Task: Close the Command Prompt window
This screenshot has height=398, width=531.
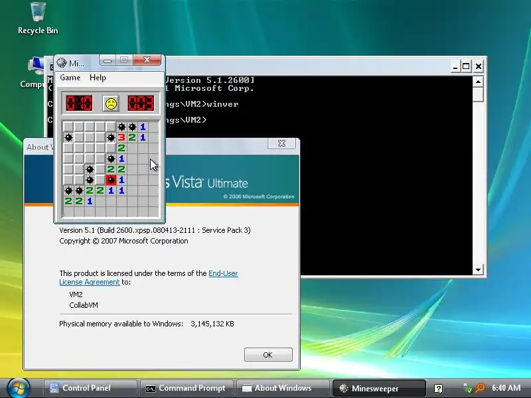Action: (x=478, y=66)
